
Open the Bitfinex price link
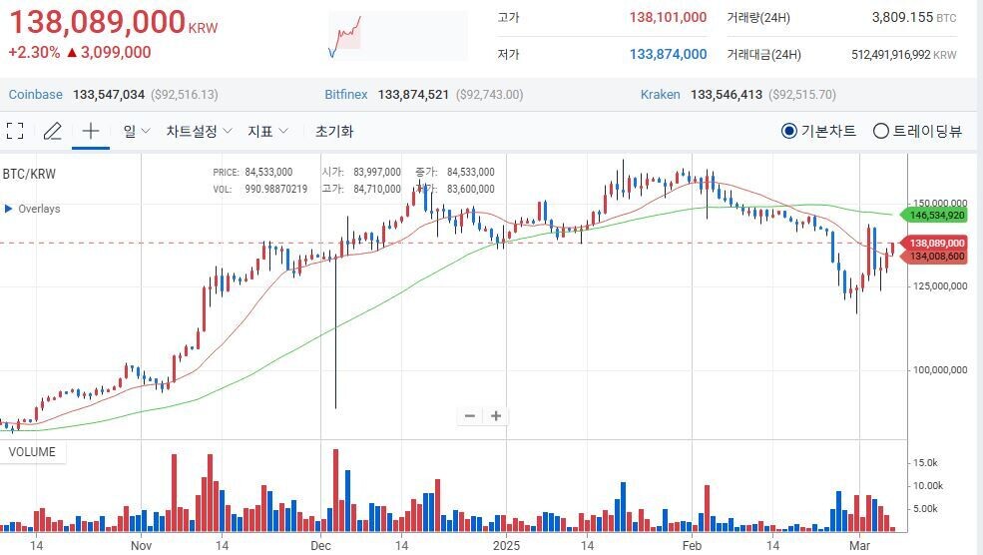347,95
